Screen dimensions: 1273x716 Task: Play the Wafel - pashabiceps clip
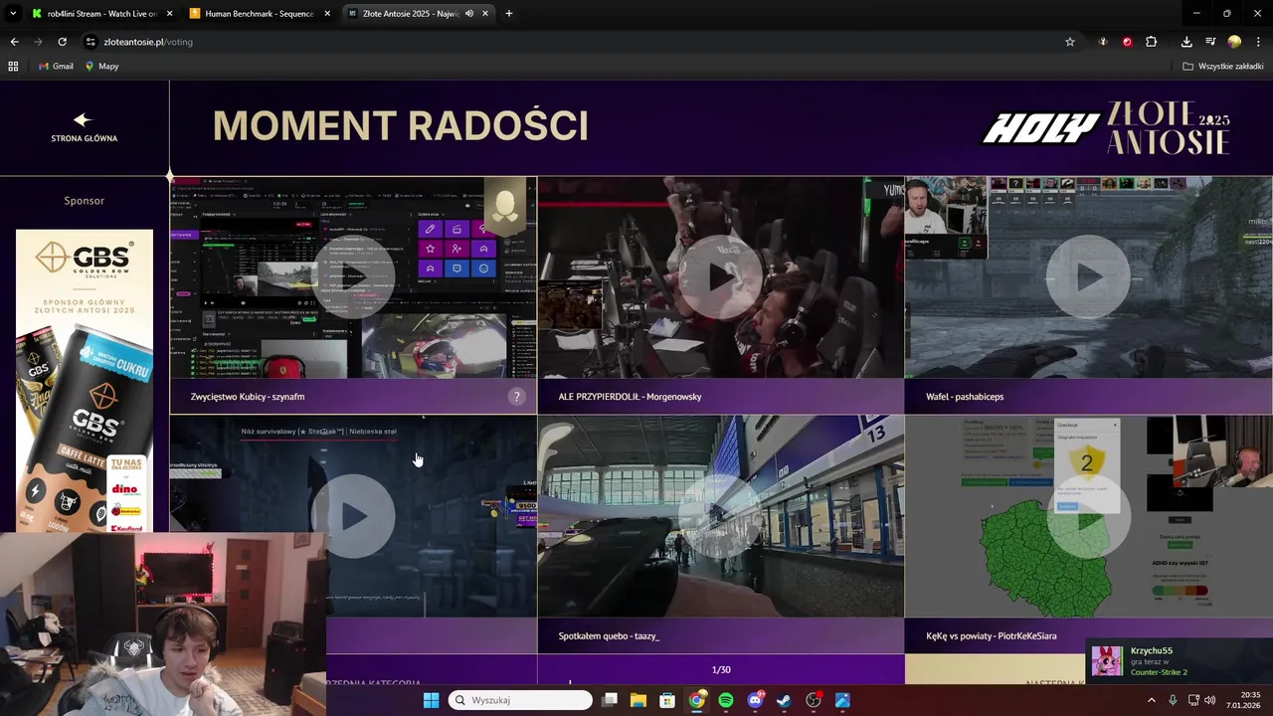point(1088,277)
